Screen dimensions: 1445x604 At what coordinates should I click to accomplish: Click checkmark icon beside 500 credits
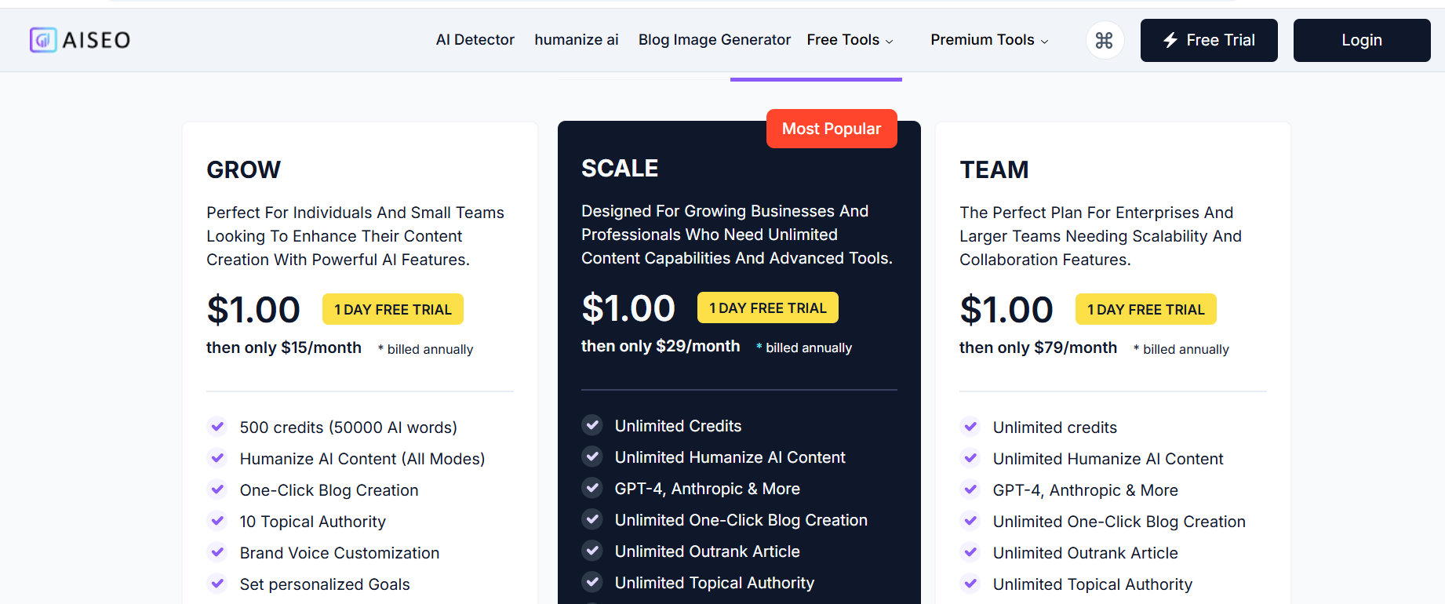pyautogui.click(x=217, y=427)
